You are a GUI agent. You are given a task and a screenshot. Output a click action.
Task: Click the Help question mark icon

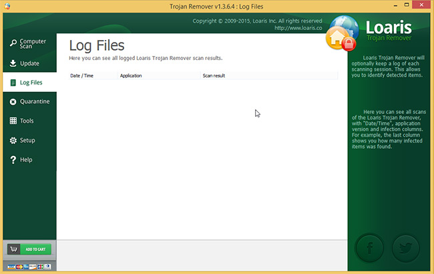13,160
